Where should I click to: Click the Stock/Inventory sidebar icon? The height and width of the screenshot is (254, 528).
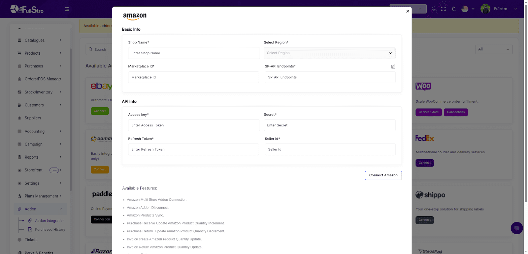click(x=19, y=92)
